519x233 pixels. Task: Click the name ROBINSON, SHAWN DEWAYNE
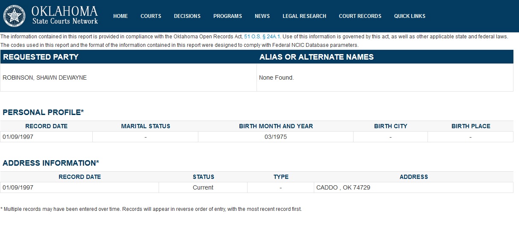point(44,78)
